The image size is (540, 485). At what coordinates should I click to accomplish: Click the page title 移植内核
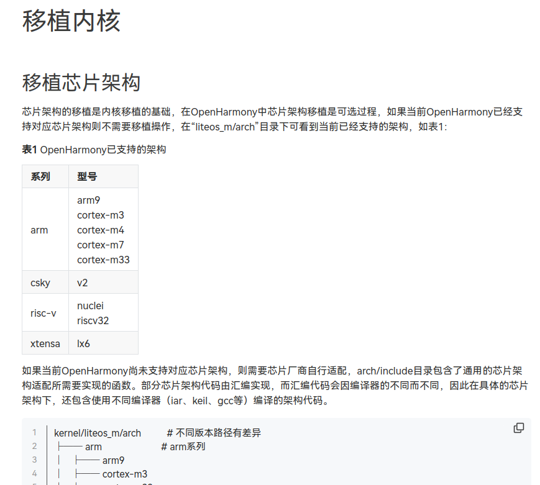coord(71,21)
